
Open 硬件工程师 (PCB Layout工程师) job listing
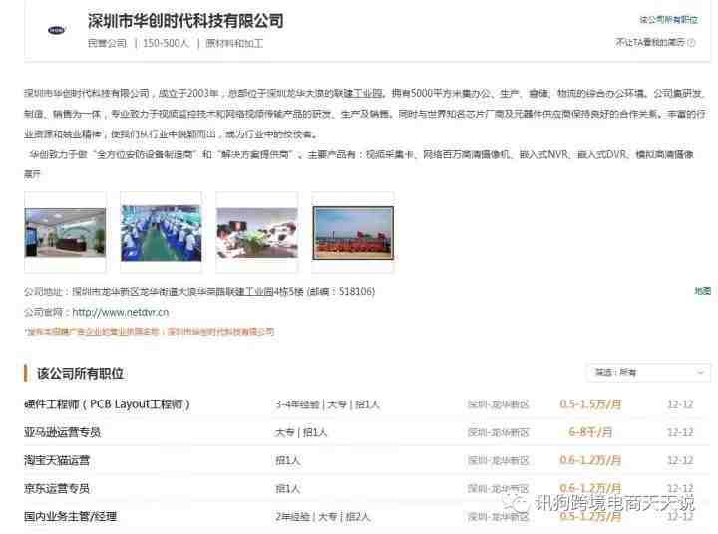point(107,404)
